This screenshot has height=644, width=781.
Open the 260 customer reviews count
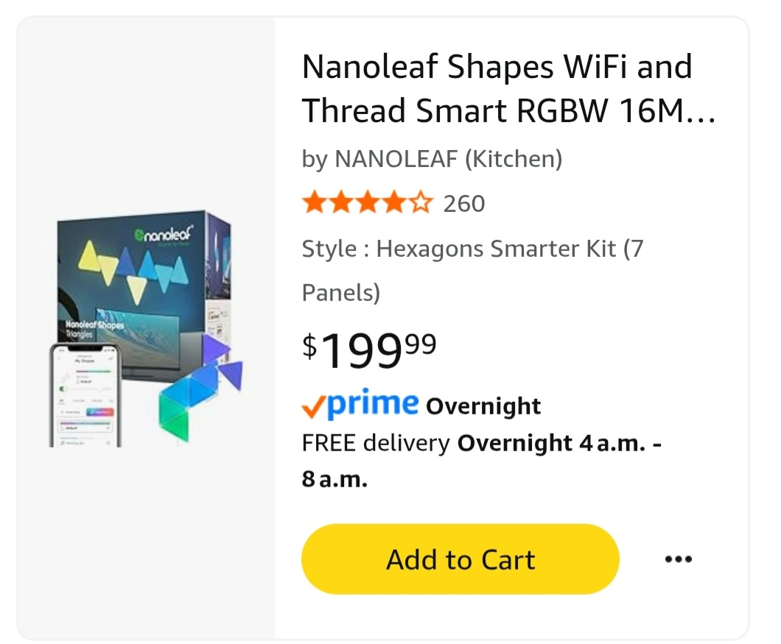pyautogui.click(x=464, y=203)
